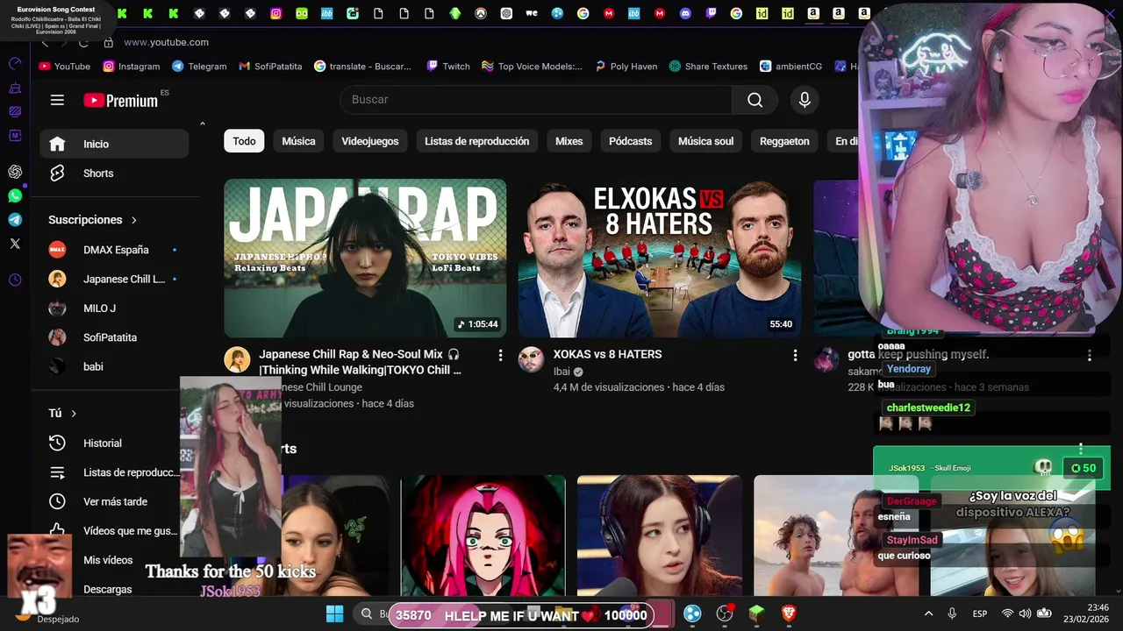Switch to the Instagram browser tab
This screenshot has width=1123, height=631.
(276, 13)
